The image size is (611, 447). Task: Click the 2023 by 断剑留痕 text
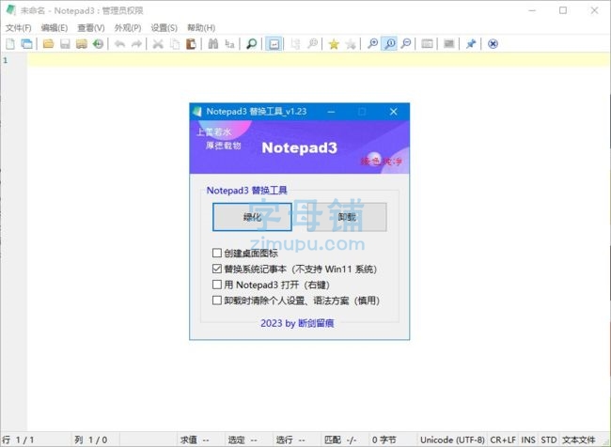point(297,323)
